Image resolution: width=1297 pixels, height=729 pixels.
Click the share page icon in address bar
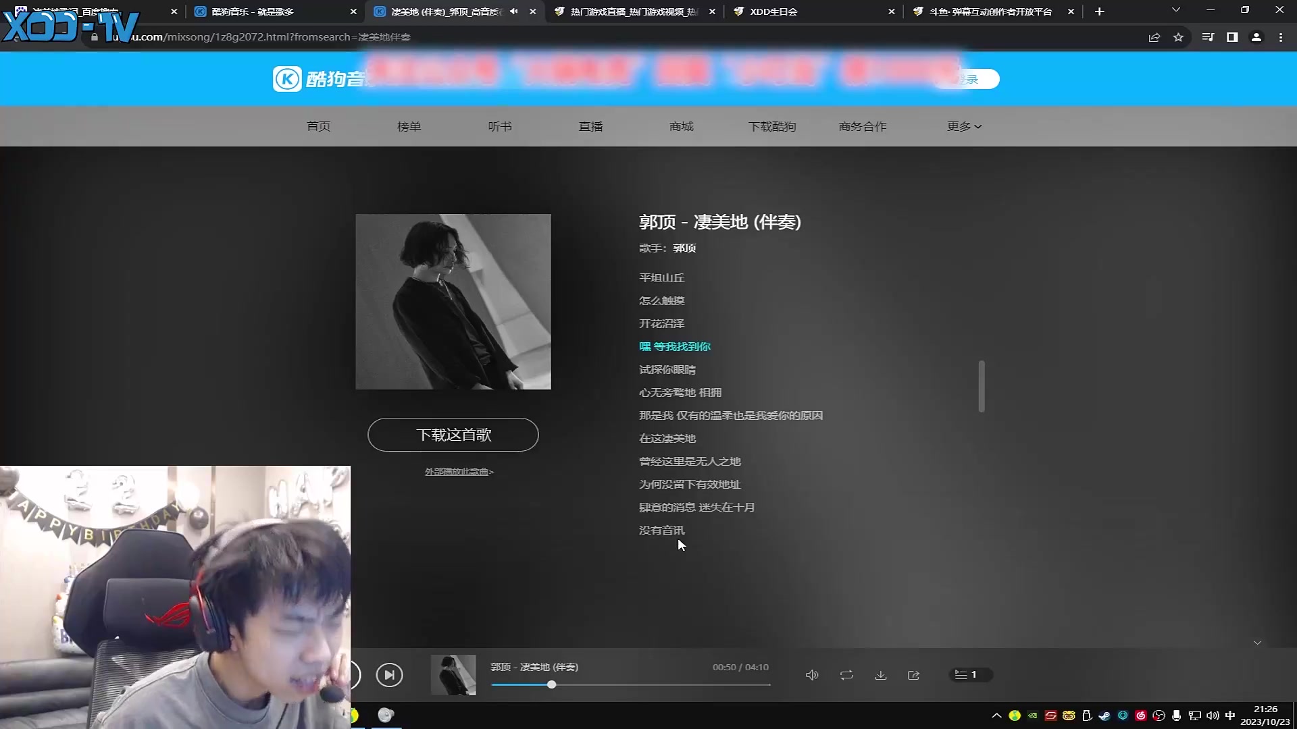pos(1154,37)
